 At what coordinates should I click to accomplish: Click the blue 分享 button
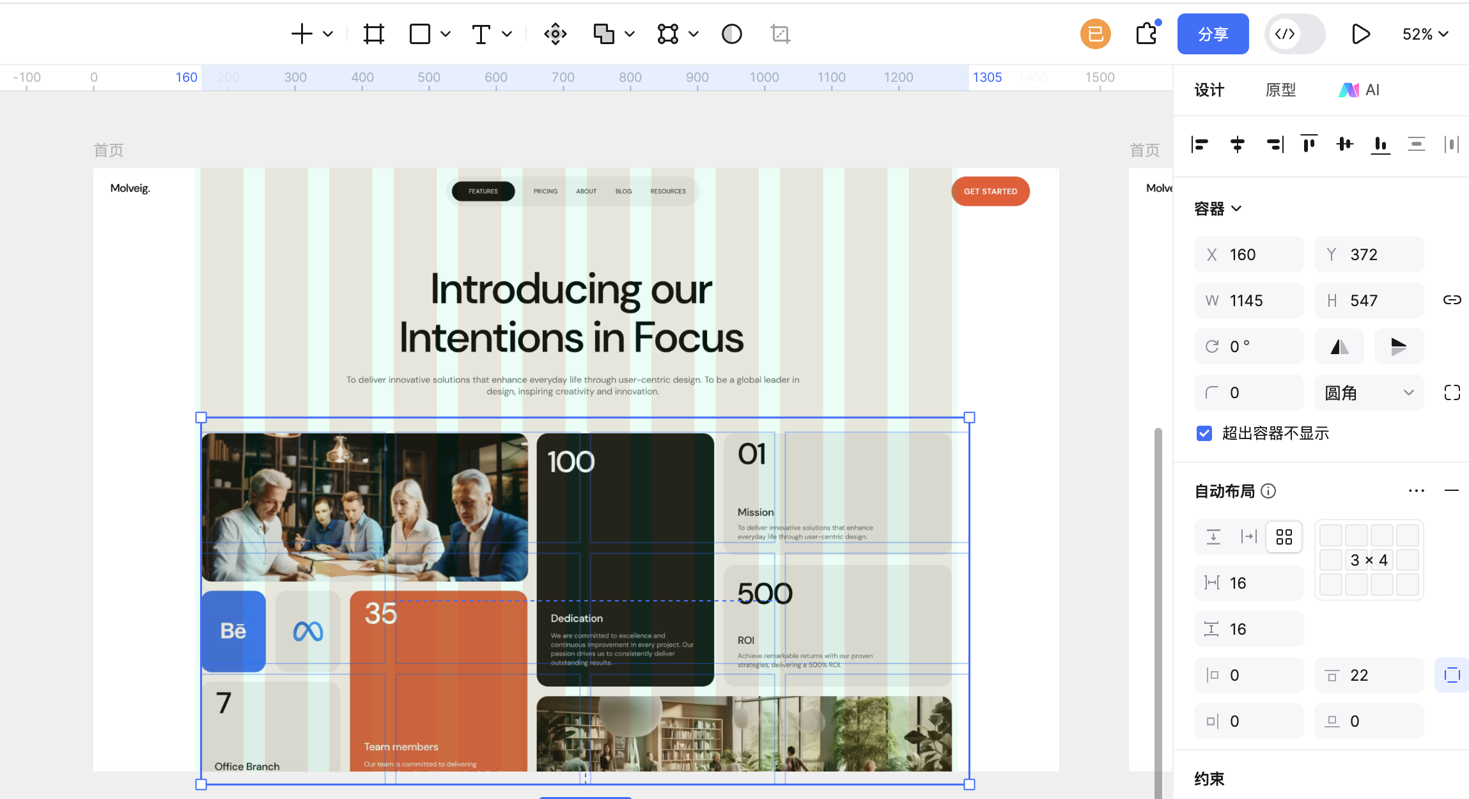pyautogui.click(x=1213, y=34)
